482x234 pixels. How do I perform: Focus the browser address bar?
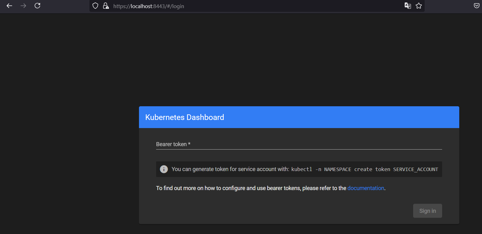click(x=249, y=6)
